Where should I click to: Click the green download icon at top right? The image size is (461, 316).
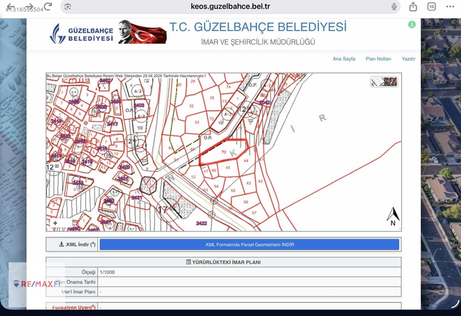coord(411,25)
